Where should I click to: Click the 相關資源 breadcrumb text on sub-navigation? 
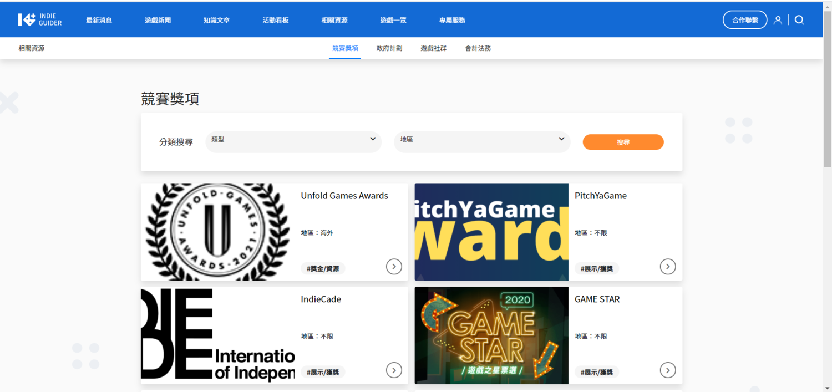click(32, 48)
